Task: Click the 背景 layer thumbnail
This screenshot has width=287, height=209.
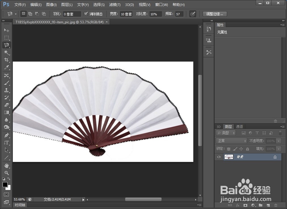Action: click(x=229, y=157)
